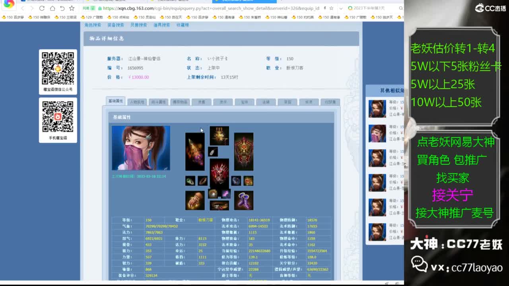
Task: Click the URL address field
Action: point(211,8)
